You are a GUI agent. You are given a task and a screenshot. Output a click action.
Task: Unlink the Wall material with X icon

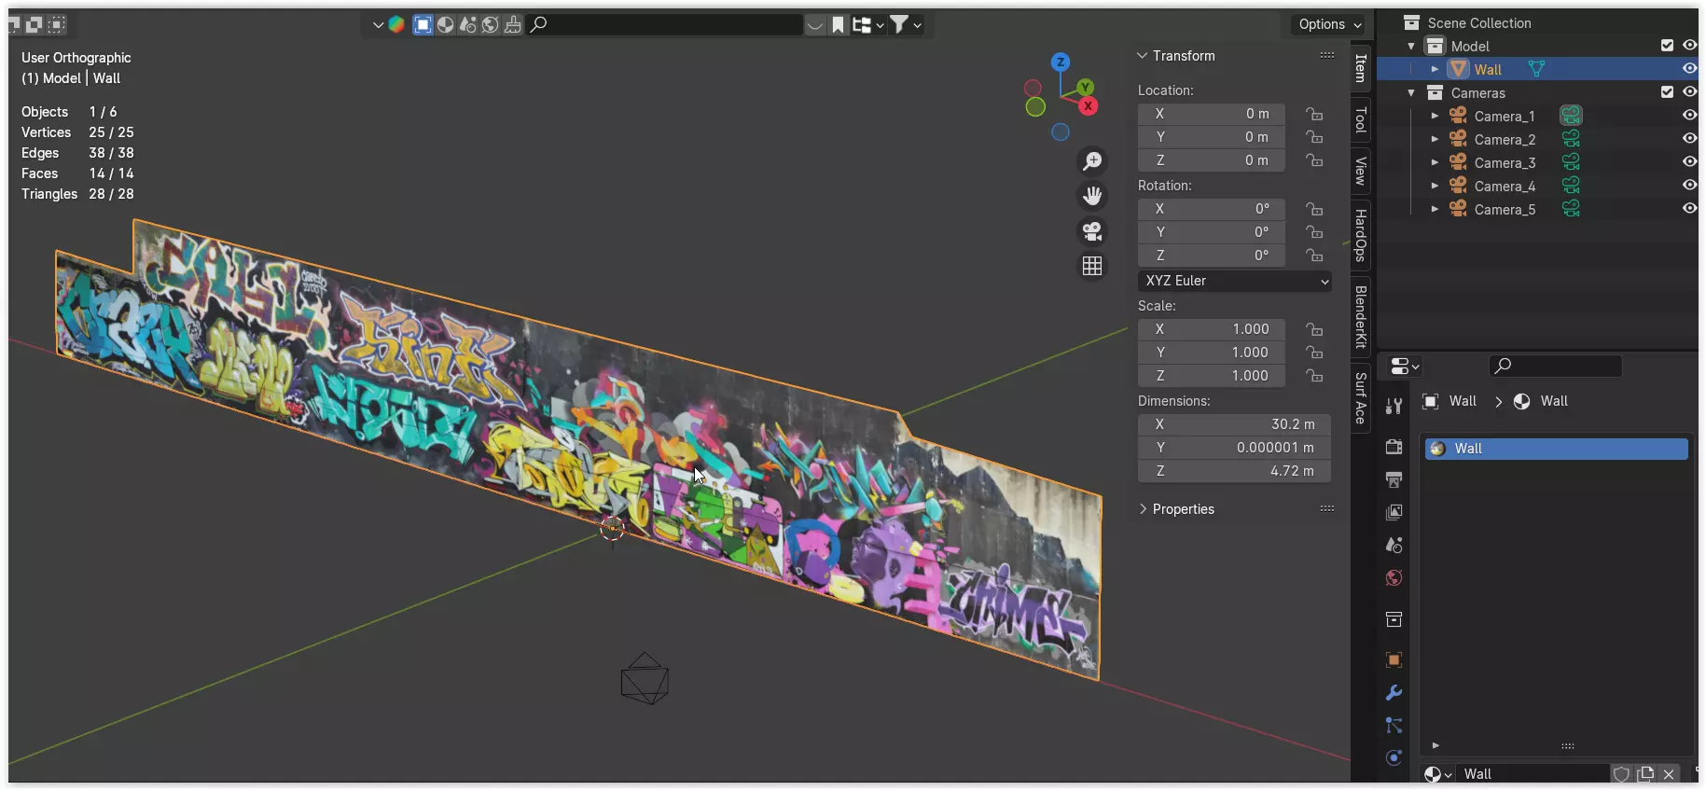[x=1669, y=774]
